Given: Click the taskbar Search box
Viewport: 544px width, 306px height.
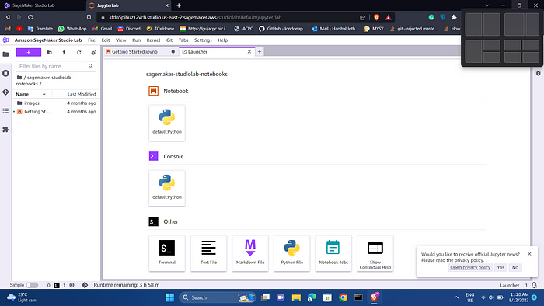Looking at the screenshot, I should click(x=218, y=297).
